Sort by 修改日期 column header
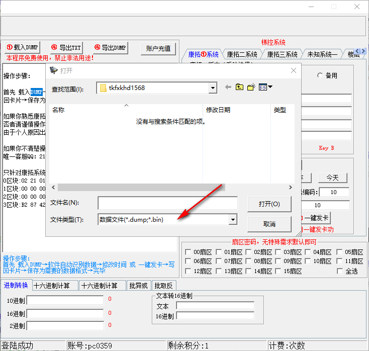 237,110
